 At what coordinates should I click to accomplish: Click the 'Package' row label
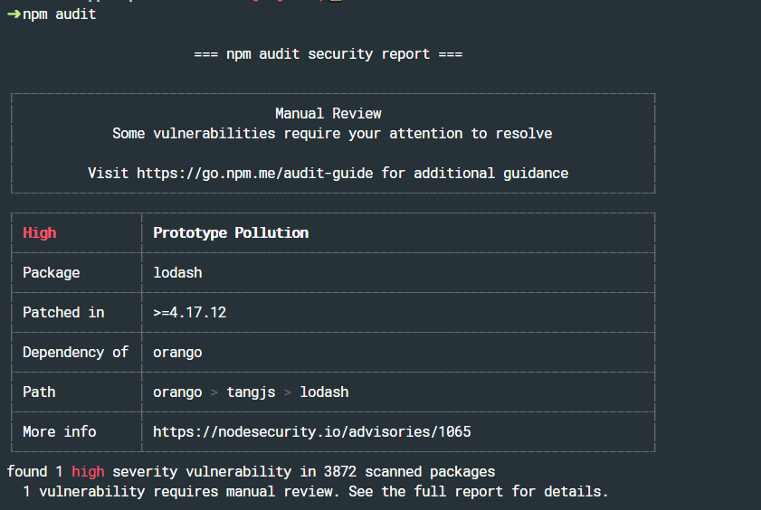(52, 272)
